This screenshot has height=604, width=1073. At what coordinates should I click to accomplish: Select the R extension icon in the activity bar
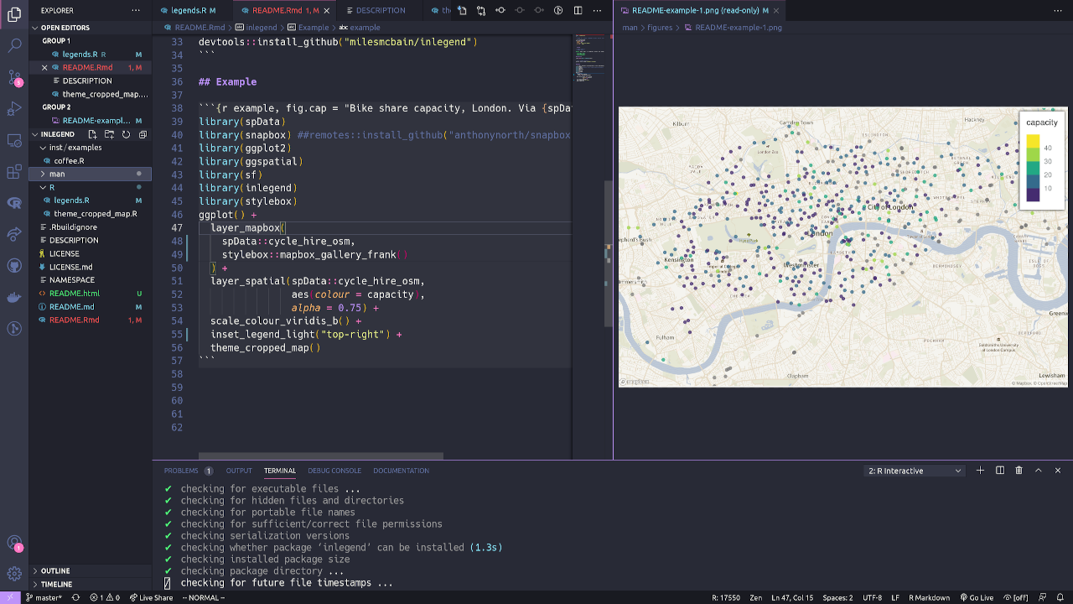pos(13,202)
